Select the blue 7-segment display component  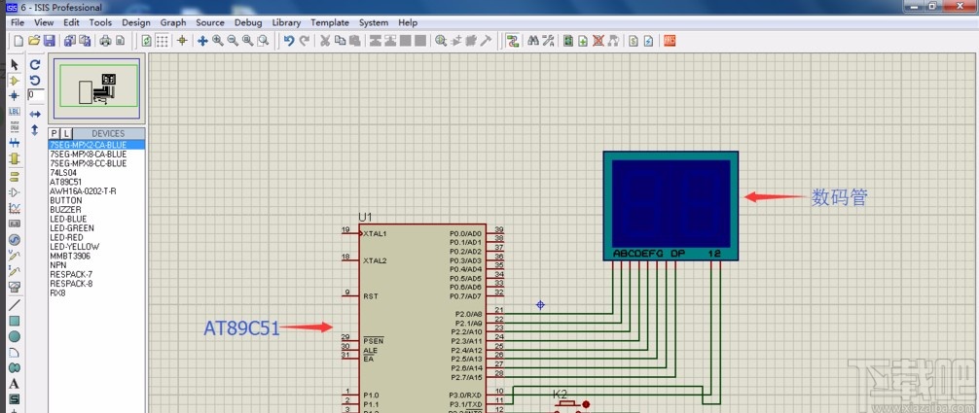coord(671,205)
